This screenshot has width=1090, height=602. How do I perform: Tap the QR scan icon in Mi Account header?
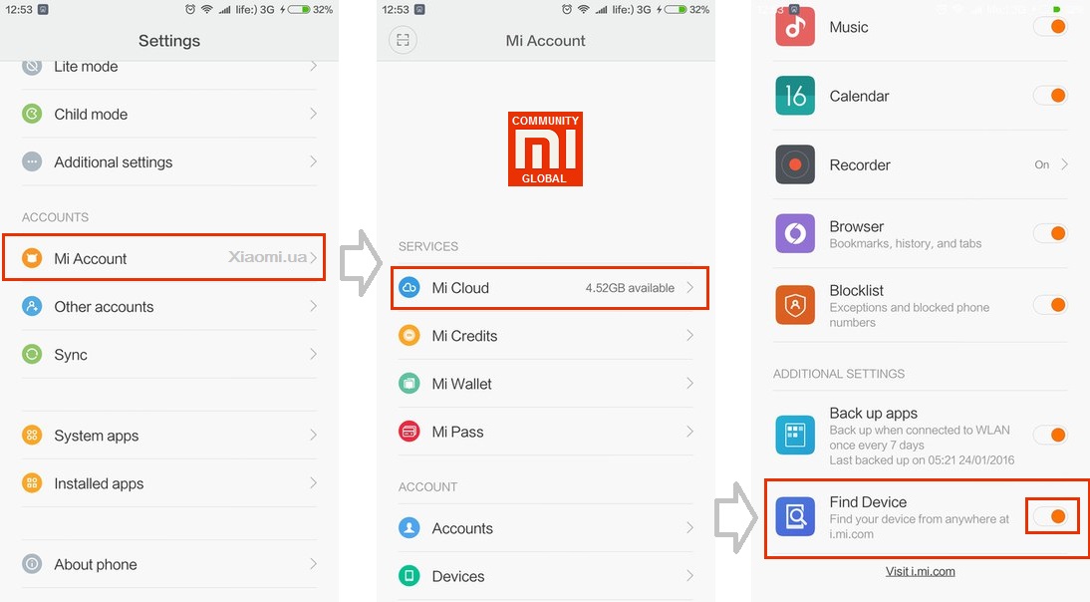point(403,40)
